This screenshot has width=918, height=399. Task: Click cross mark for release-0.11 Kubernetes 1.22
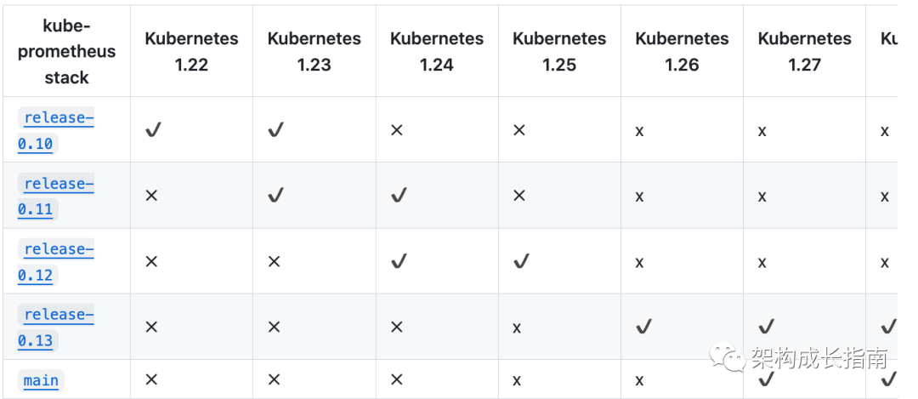(x=151, y=196)
